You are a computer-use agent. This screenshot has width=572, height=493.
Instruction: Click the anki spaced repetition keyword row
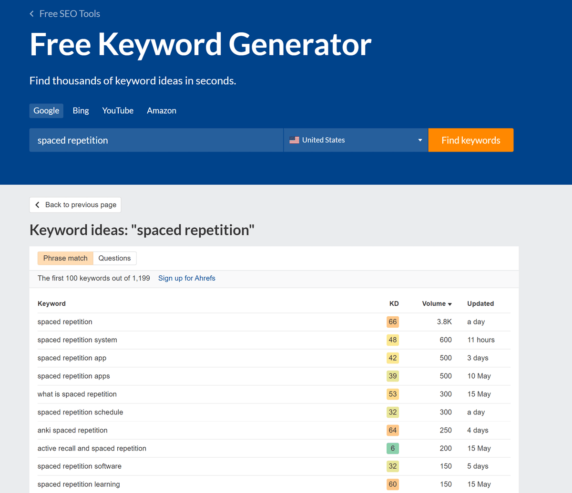[72, 430]
